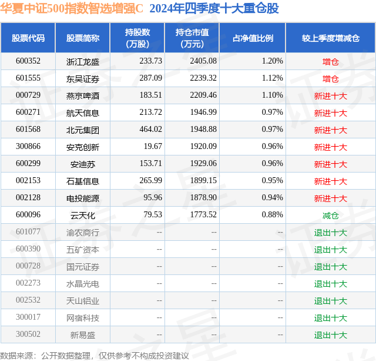Click 增仓 in the 东吴证券 row

click(x=331, y=79)
